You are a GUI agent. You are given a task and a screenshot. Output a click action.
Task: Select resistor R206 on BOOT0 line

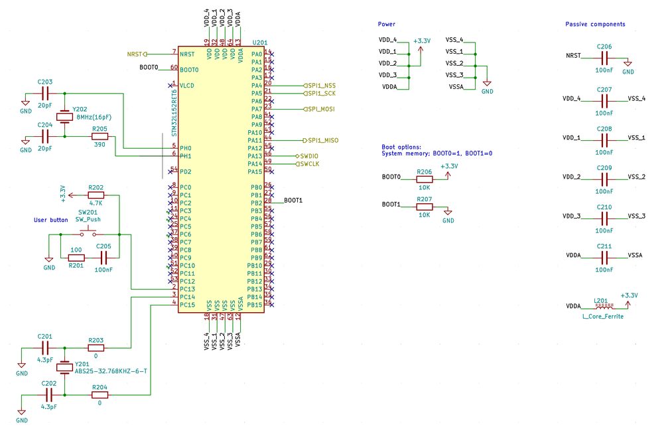point(425,179)
